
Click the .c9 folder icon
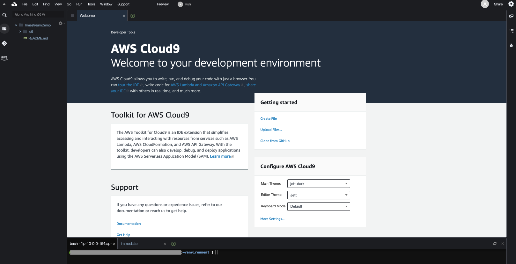tap(25, 32)
